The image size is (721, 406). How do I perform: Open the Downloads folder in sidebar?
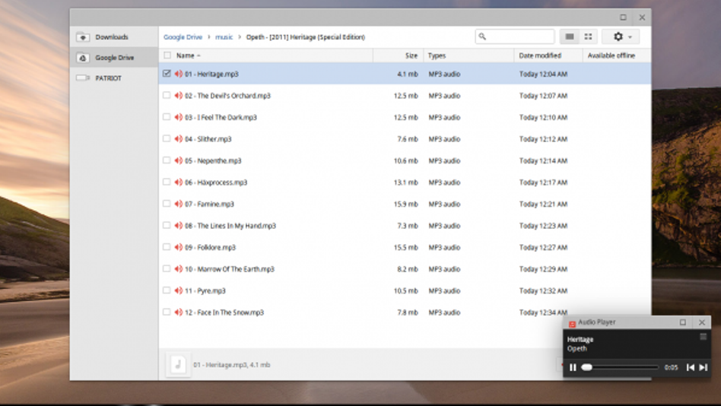pos(114,36)
